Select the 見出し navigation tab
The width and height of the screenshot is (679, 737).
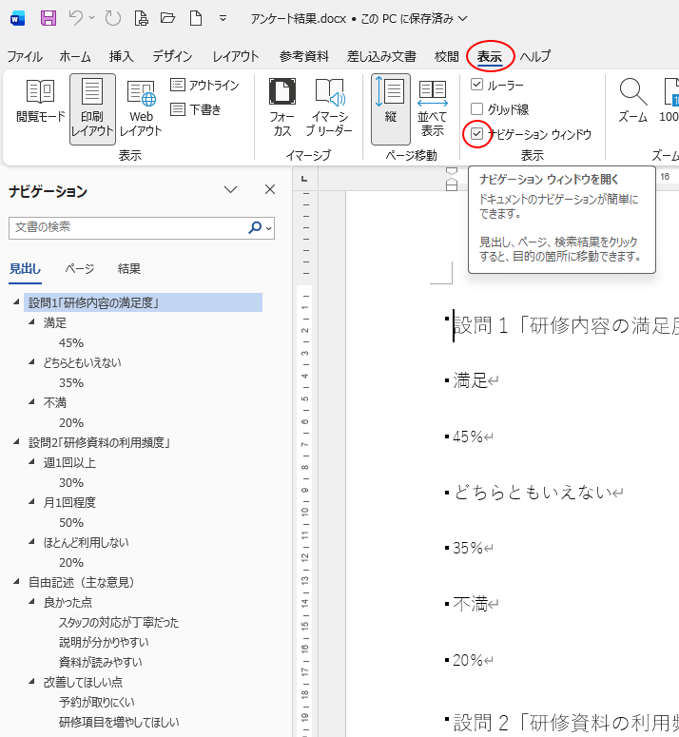click(x=26, y=269)
